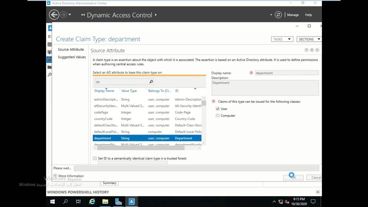Click the Display name field
The image size is (368, 207).
(x=287, y=73)
